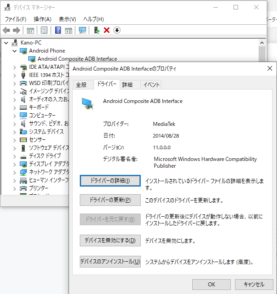This screenshot has height=294, width=277.
Task: Collapse the Kano-PC root node
Action: click(x=6, y=43)
